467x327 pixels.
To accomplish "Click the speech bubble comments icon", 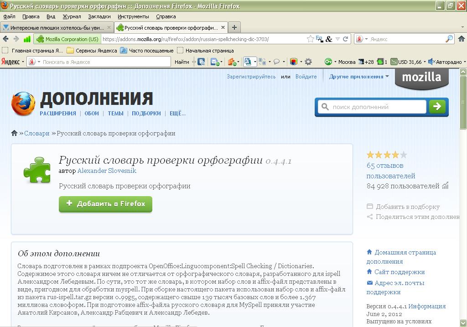I will click(x=277, y=62).
